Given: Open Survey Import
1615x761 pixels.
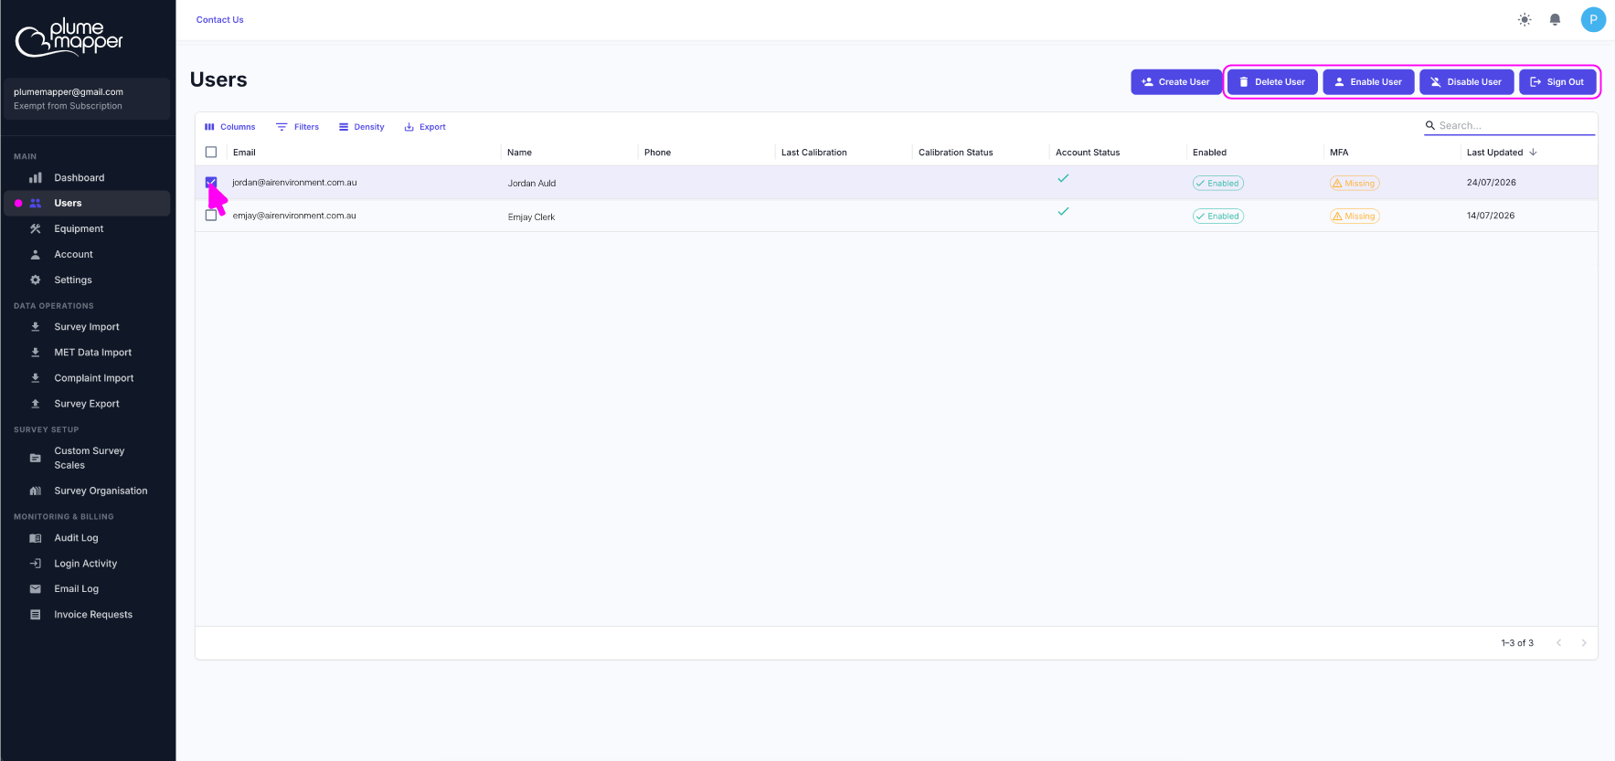Looking at the screenshot, I should tap(87, 326).
